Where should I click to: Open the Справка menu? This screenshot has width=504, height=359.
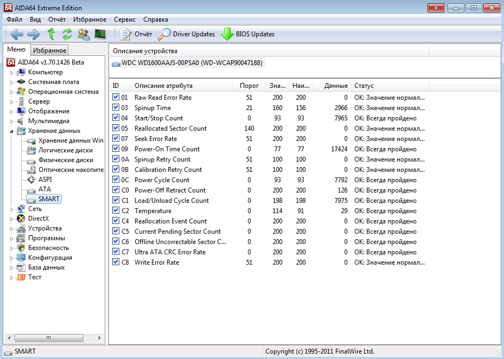[x=156, y=20]
